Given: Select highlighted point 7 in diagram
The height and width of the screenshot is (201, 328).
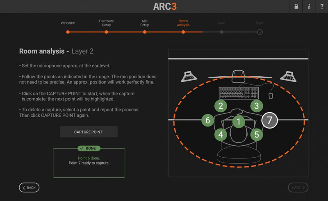Looking at the screenshot, I should [270, 120].
